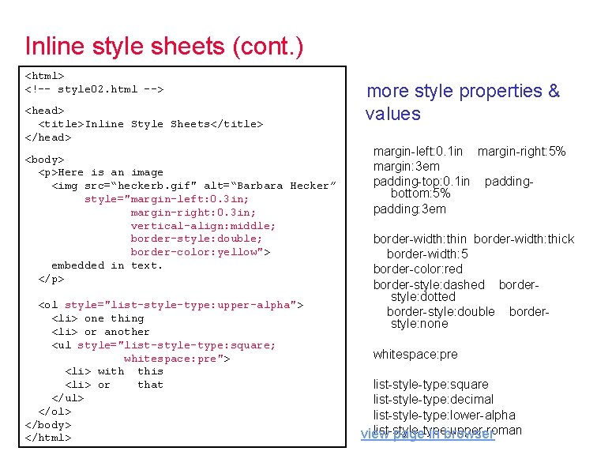Click the "whitespace:pre" text in properties list
The width and height of the screenshot is (597, 455).
point(415,355)
